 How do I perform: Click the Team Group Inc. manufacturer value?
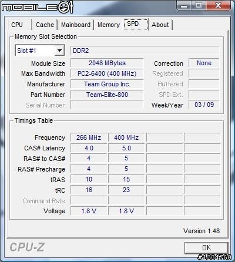(107, 84)
